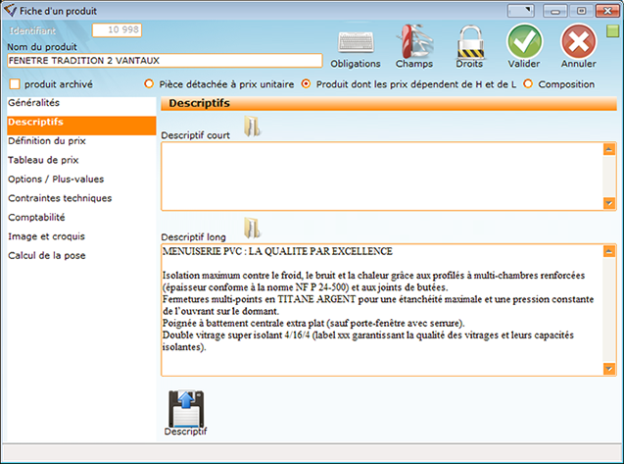Open the Champs Swiss knife icon

point(414,41)
